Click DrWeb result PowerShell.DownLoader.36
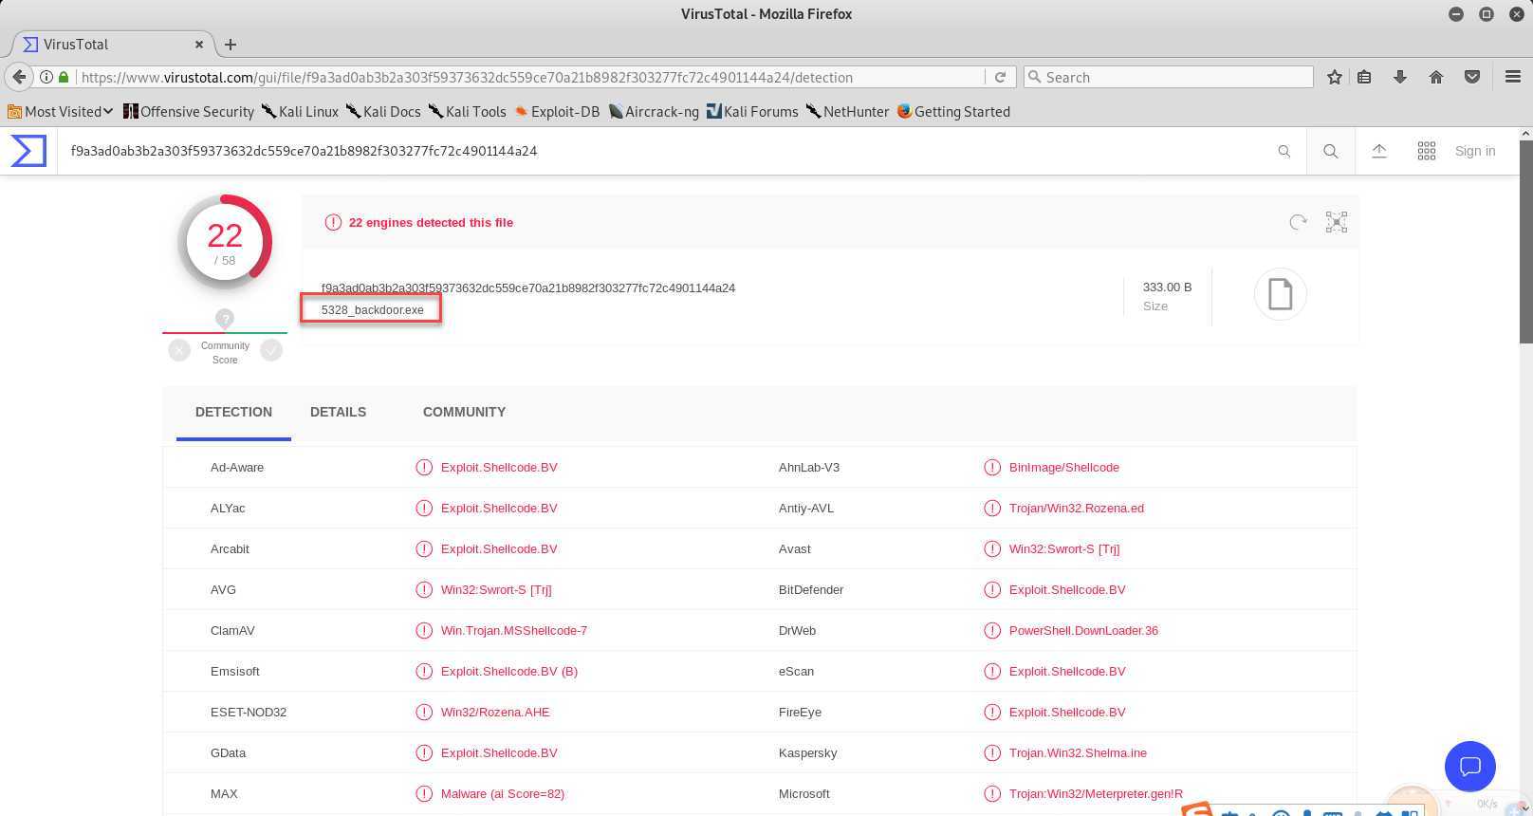Viewport: 1533px width, 816px height. (1083, 630)
